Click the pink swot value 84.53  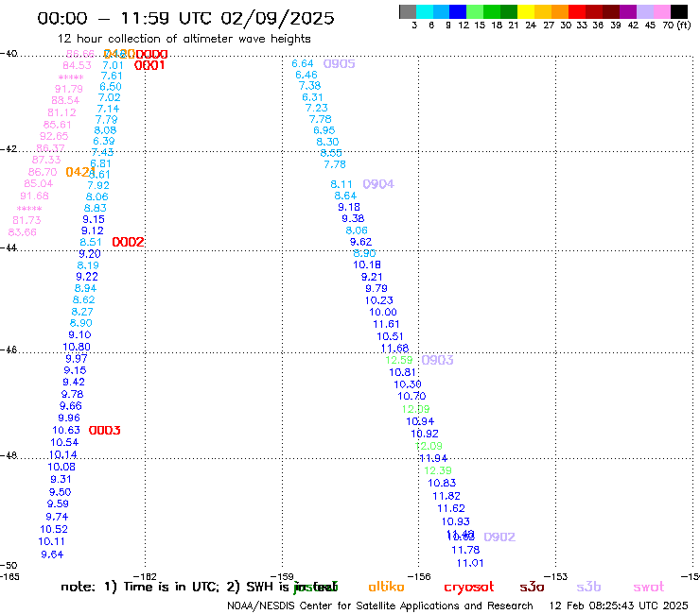77,66
